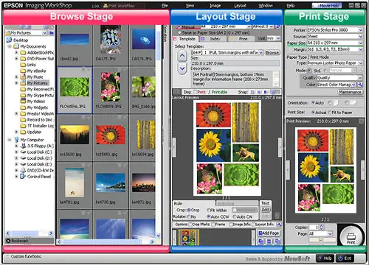Select Same as Paper Size option
Screen dimensions: 369x265
pos(179,32)
